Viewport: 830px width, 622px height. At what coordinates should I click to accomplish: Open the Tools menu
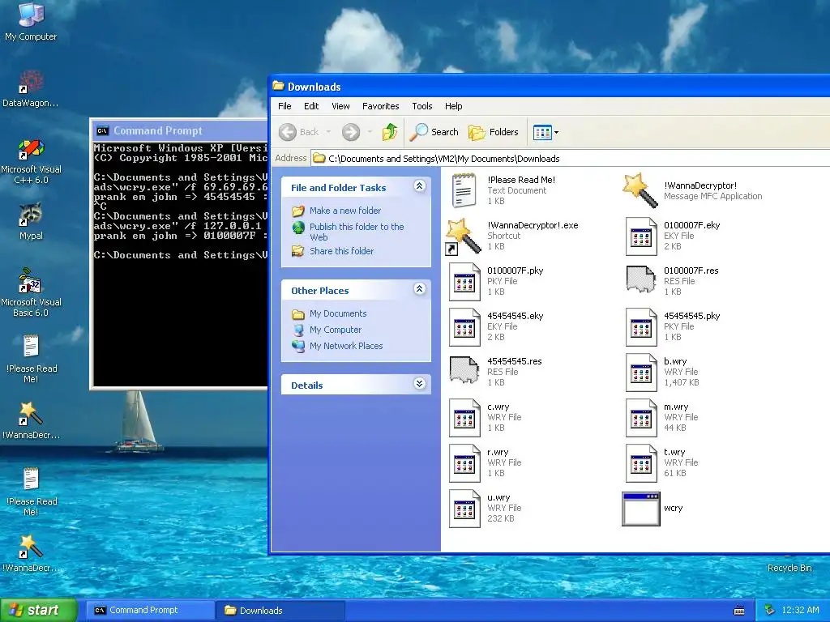(421, 106)
